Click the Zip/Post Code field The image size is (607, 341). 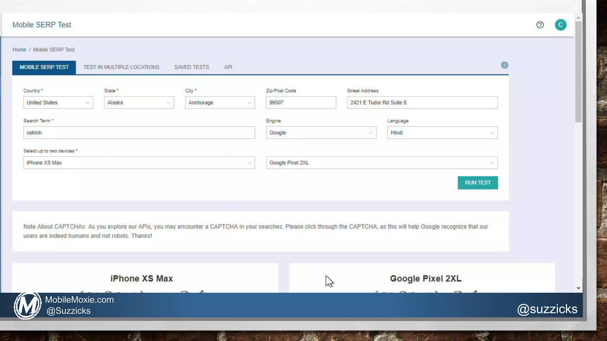pos(301,103)
